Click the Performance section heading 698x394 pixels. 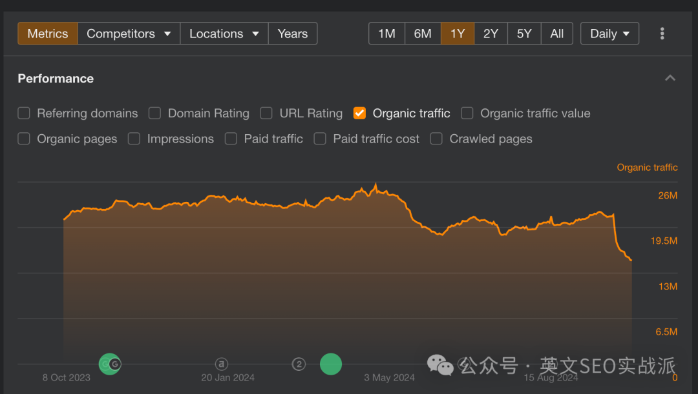(56, 79)
